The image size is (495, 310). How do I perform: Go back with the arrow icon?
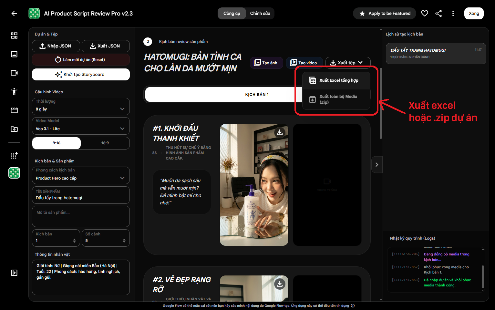click(x=14, y=13)
